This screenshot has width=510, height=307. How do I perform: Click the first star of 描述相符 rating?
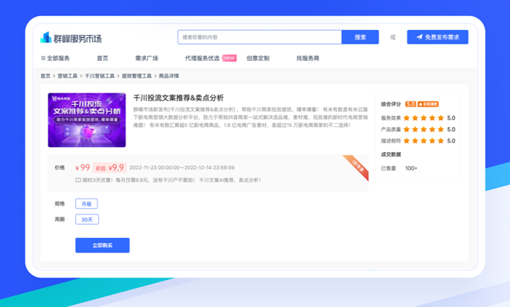407,140
